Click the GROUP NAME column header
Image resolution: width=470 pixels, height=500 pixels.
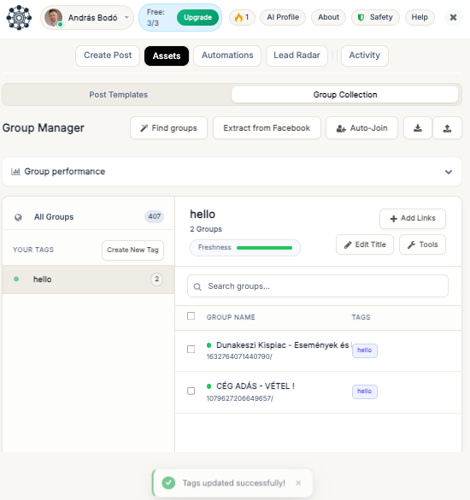pyautogui.click(x=231, y=317)
